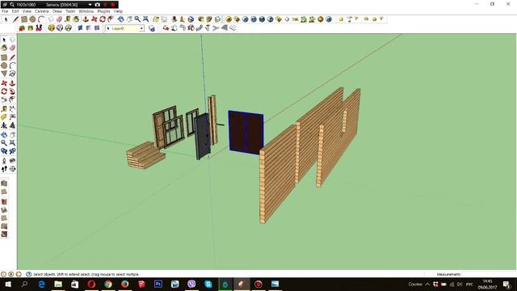The image size is (517, 291).
Task: Select the Tape Measure tool in top toolbar
Action: [68, 19]
